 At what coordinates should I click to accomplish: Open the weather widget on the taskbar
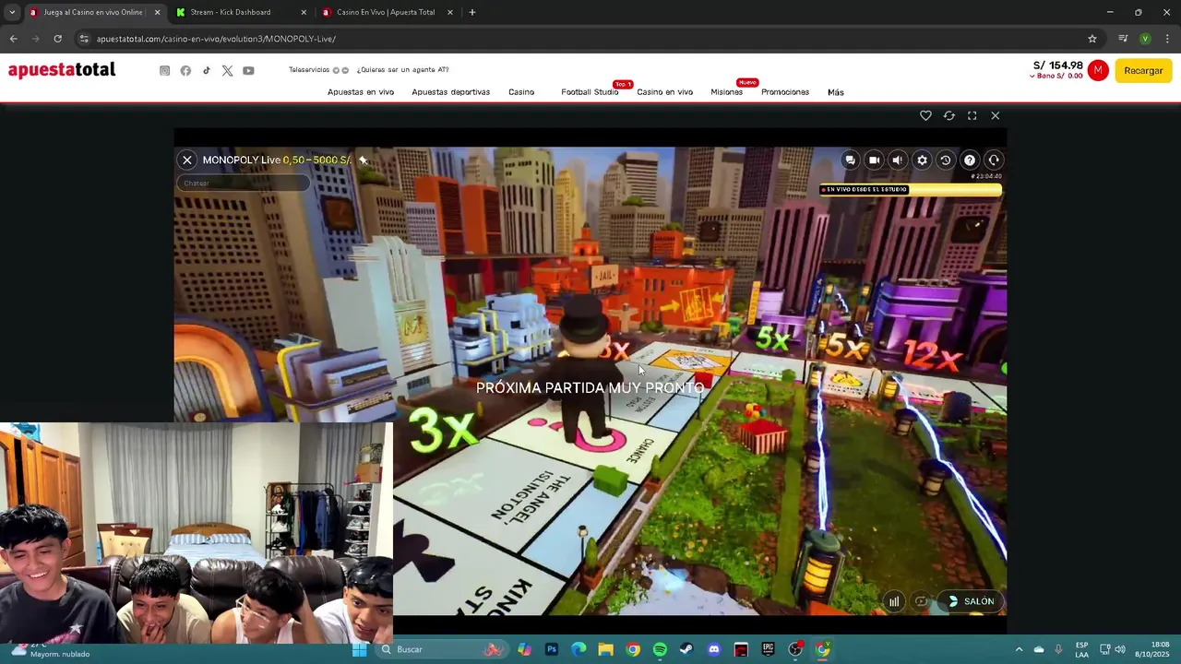pyautogui.click(x=51, y=649)
